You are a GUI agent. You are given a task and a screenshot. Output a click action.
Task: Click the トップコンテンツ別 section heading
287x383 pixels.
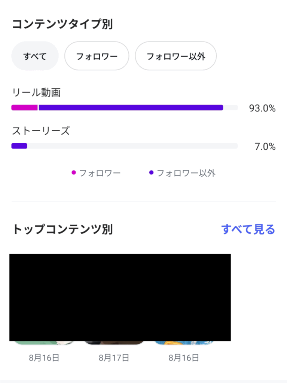pos(62,229)
